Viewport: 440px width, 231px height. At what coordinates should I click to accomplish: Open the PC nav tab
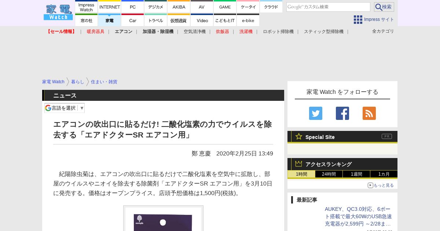(x=133, y=7)
